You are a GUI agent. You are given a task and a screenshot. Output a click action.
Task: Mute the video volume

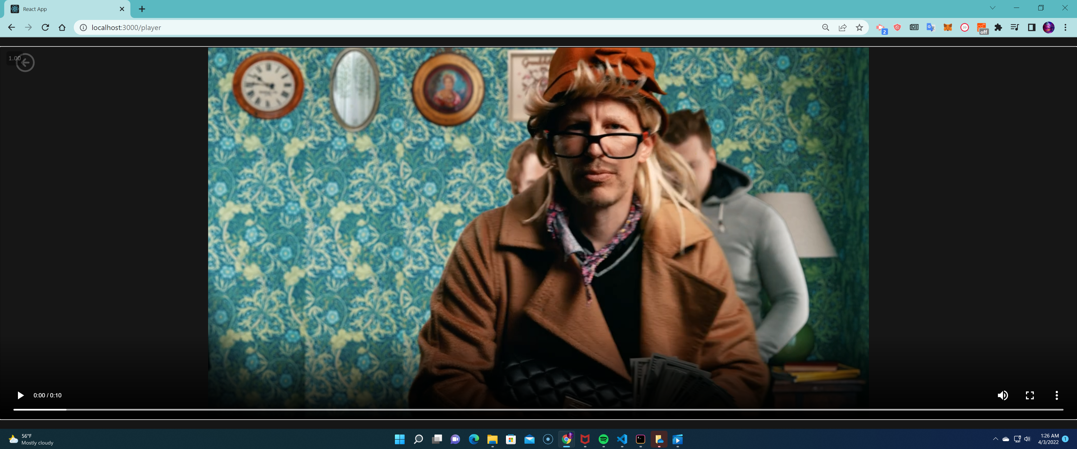(1002, 395)
